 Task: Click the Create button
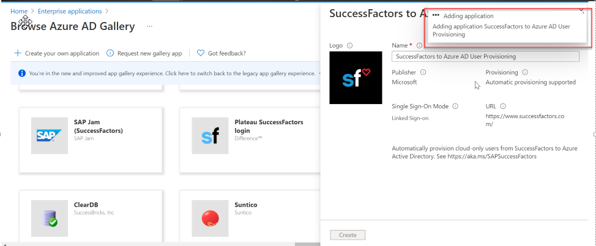click(348, 235)
